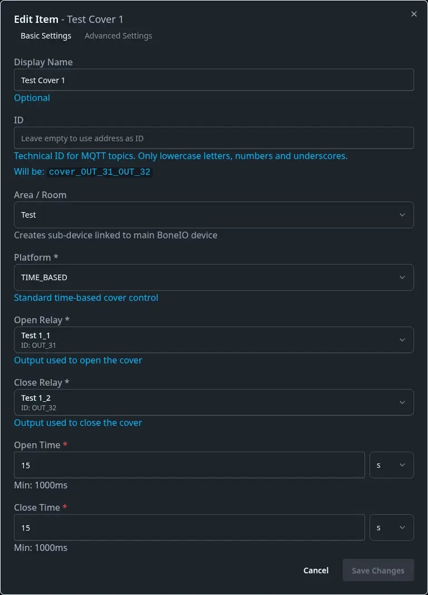
Task: Click the Cancel button
Action: point(315,570)
